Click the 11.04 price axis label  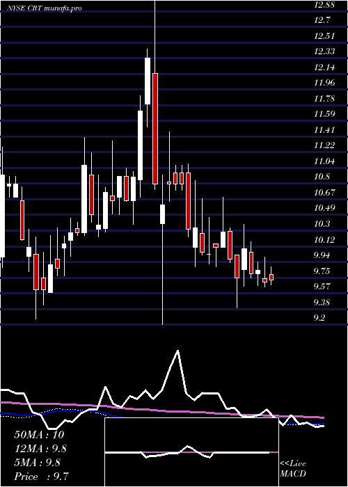[x=324, y=161]
